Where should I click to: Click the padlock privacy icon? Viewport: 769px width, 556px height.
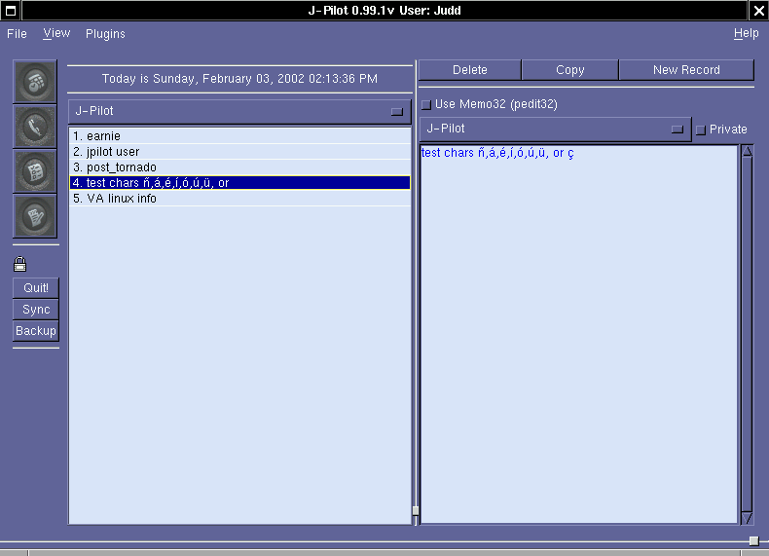[x=20, y=264]
